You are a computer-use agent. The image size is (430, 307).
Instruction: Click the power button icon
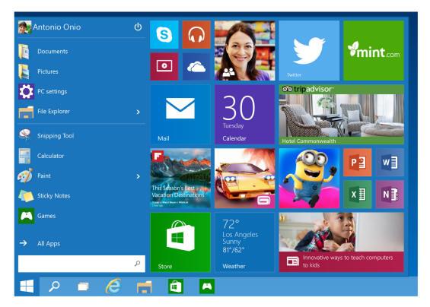tap(138, 27)
